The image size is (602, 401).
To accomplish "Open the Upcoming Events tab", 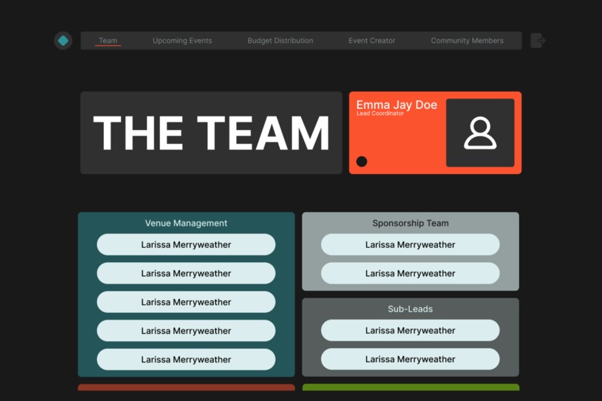I will coord(182,40).
